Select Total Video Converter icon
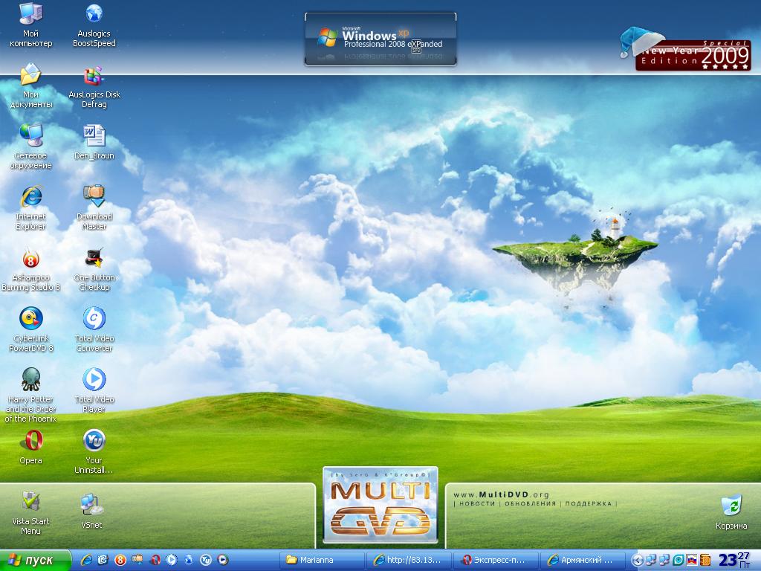This screenshot has width=761, height=571. (94, 319)
